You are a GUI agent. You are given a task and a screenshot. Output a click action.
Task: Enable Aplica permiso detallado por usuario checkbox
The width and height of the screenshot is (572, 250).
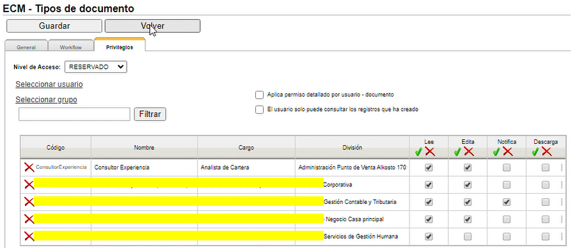pos(259,95)
